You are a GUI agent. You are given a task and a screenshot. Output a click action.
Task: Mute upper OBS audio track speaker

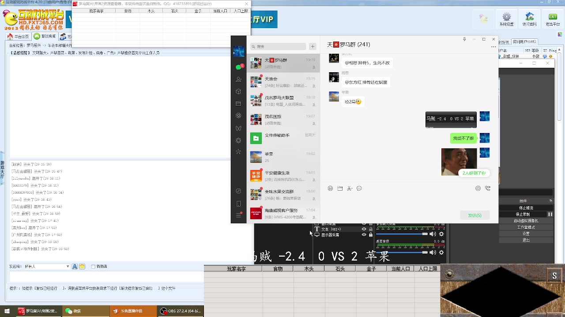tap(433, 234)
